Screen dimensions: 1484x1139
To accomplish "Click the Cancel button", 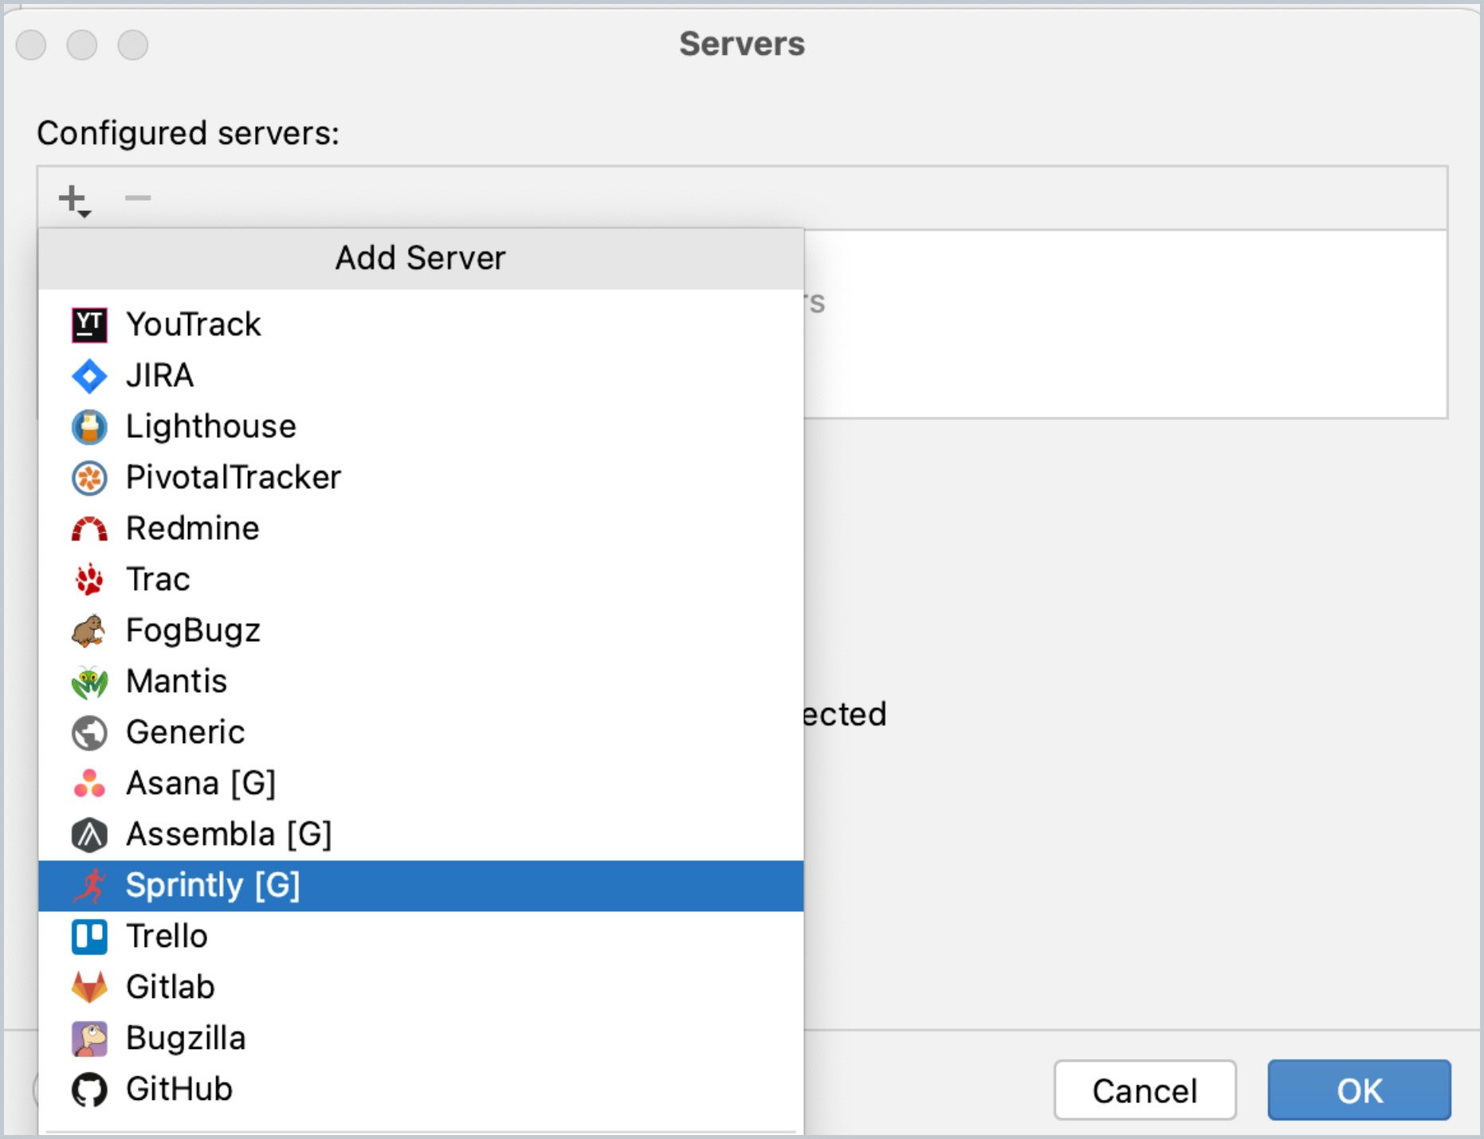I will point(1144,1090).
